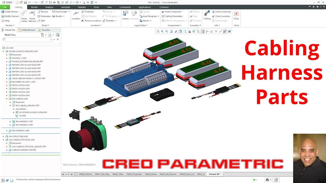
Task: Toggle spin center display in graphics toolbar
Action: tap(207, 32)
